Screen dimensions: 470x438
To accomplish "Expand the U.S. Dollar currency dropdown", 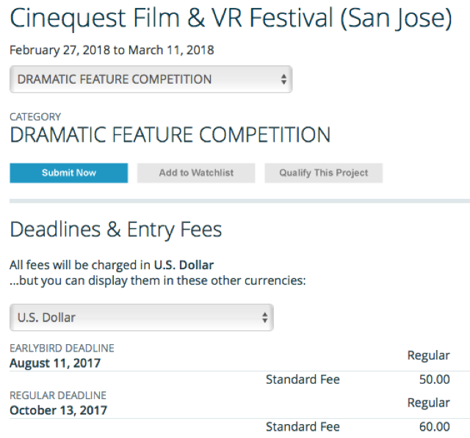I will pyautogui.click(x=141, y=318).
